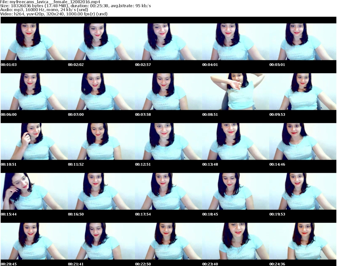Select the time caption '00:18:45'
Screen dimensions: 337x266
click(x=210, y=214)
